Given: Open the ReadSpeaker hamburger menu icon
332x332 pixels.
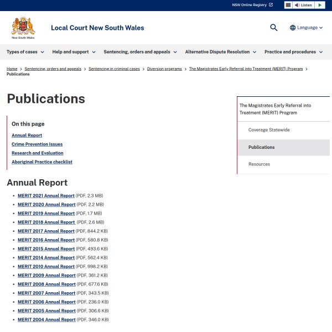Looking at the screenshot, I should tap(288, 5).
